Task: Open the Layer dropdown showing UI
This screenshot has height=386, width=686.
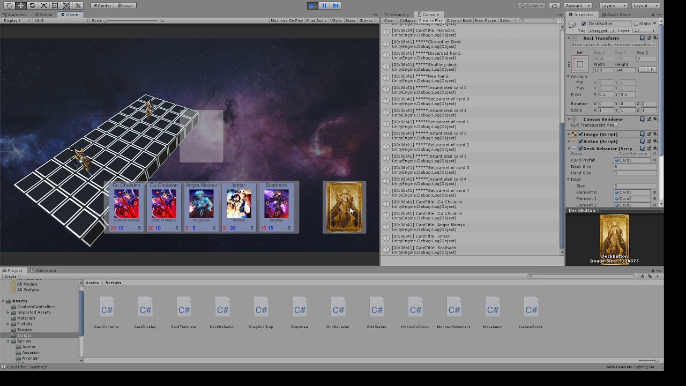Action: pos(645,31)
